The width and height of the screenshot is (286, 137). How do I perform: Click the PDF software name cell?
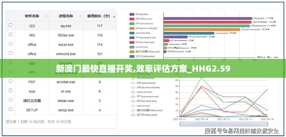click(x=32, y=82)
